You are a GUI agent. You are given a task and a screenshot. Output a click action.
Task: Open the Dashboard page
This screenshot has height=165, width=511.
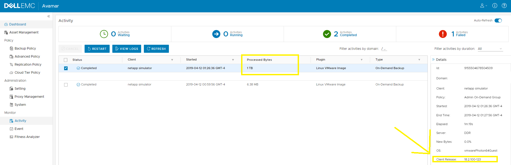click(x=18, y=24)
